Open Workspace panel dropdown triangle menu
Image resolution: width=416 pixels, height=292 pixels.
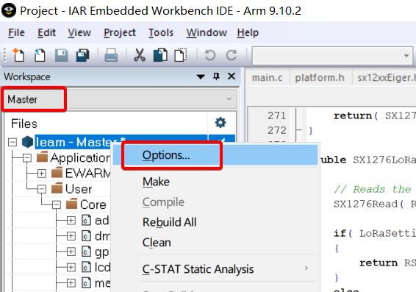201,77
